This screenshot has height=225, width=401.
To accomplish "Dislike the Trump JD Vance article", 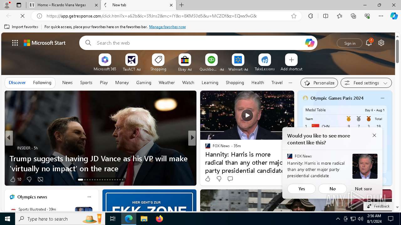I will coord(29,179).
